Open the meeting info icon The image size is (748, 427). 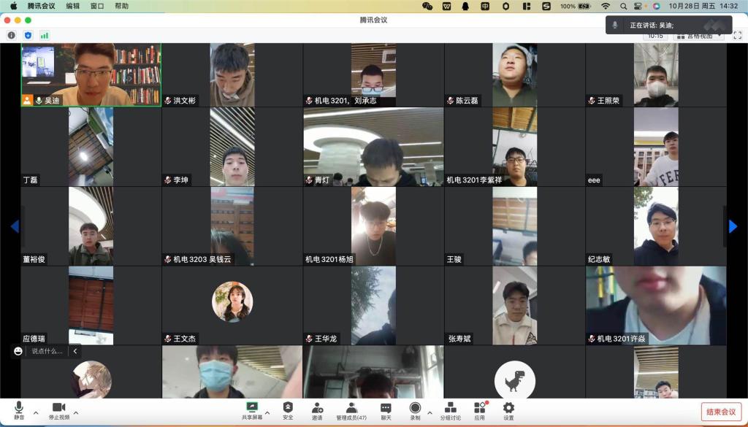(x=12, y=35)
